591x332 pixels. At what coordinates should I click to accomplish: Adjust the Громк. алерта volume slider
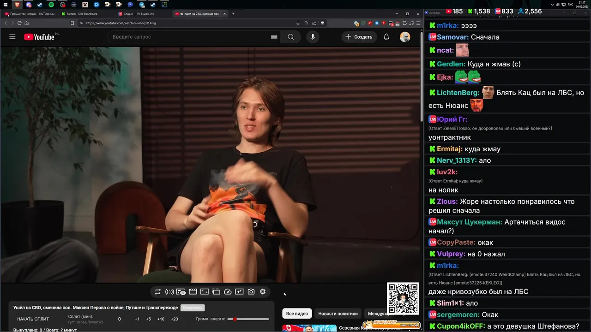[248, 319]
